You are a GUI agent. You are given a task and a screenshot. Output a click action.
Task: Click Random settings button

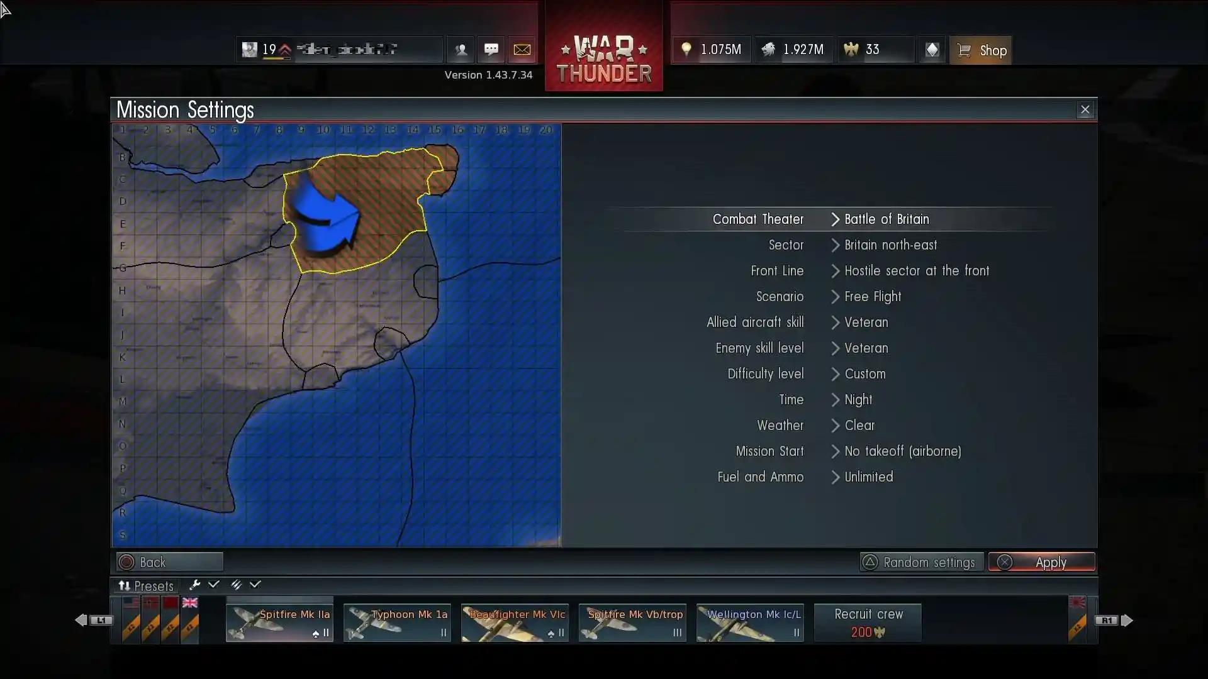coord(921,562)
